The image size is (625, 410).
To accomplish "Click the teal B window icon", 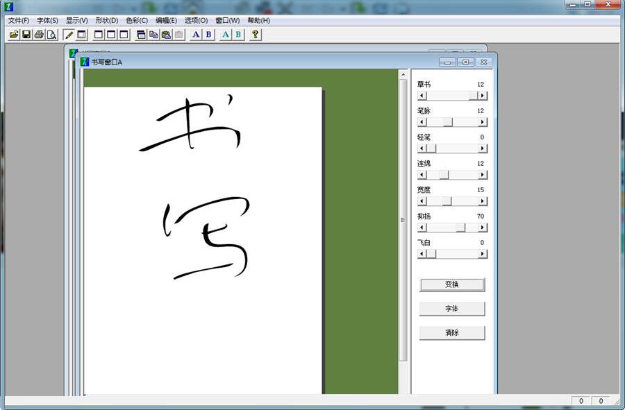I will point(238,35).
